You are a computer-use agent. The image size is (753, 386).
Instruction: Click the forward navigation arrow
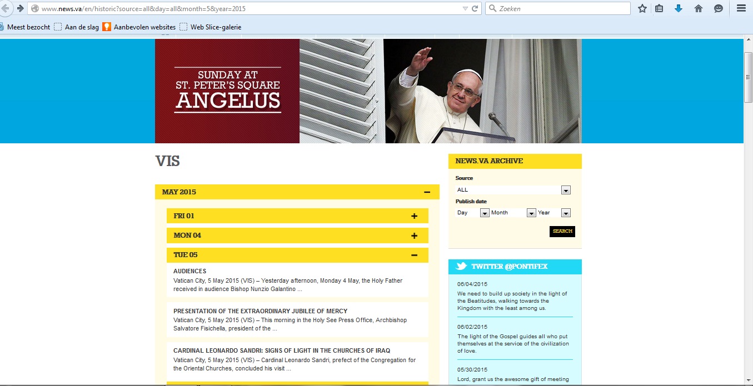21,8
